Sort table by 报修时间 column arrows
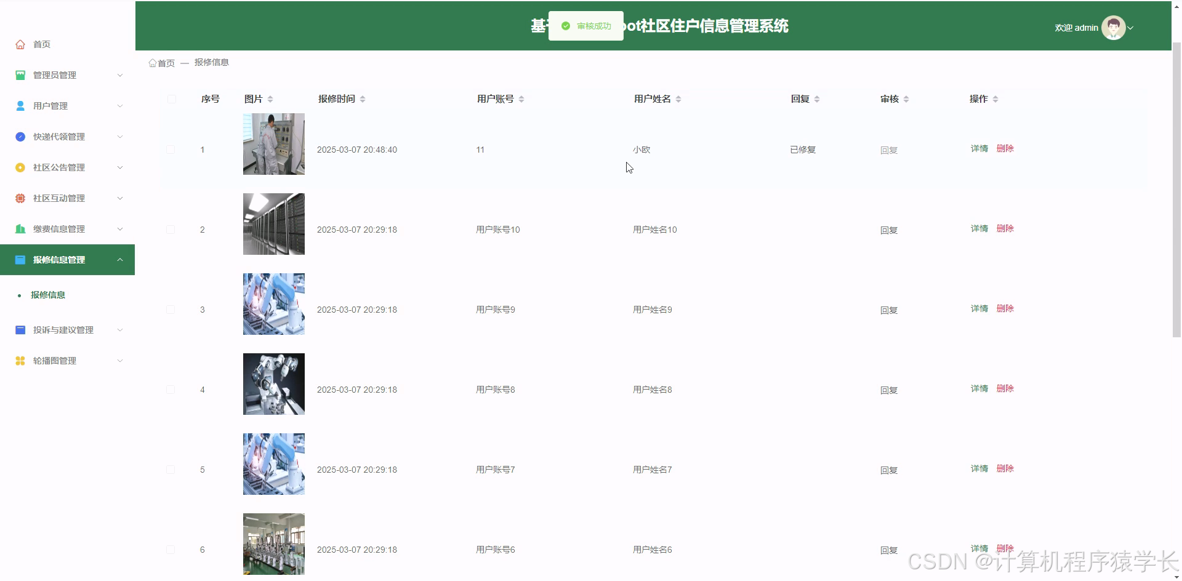 364,98
